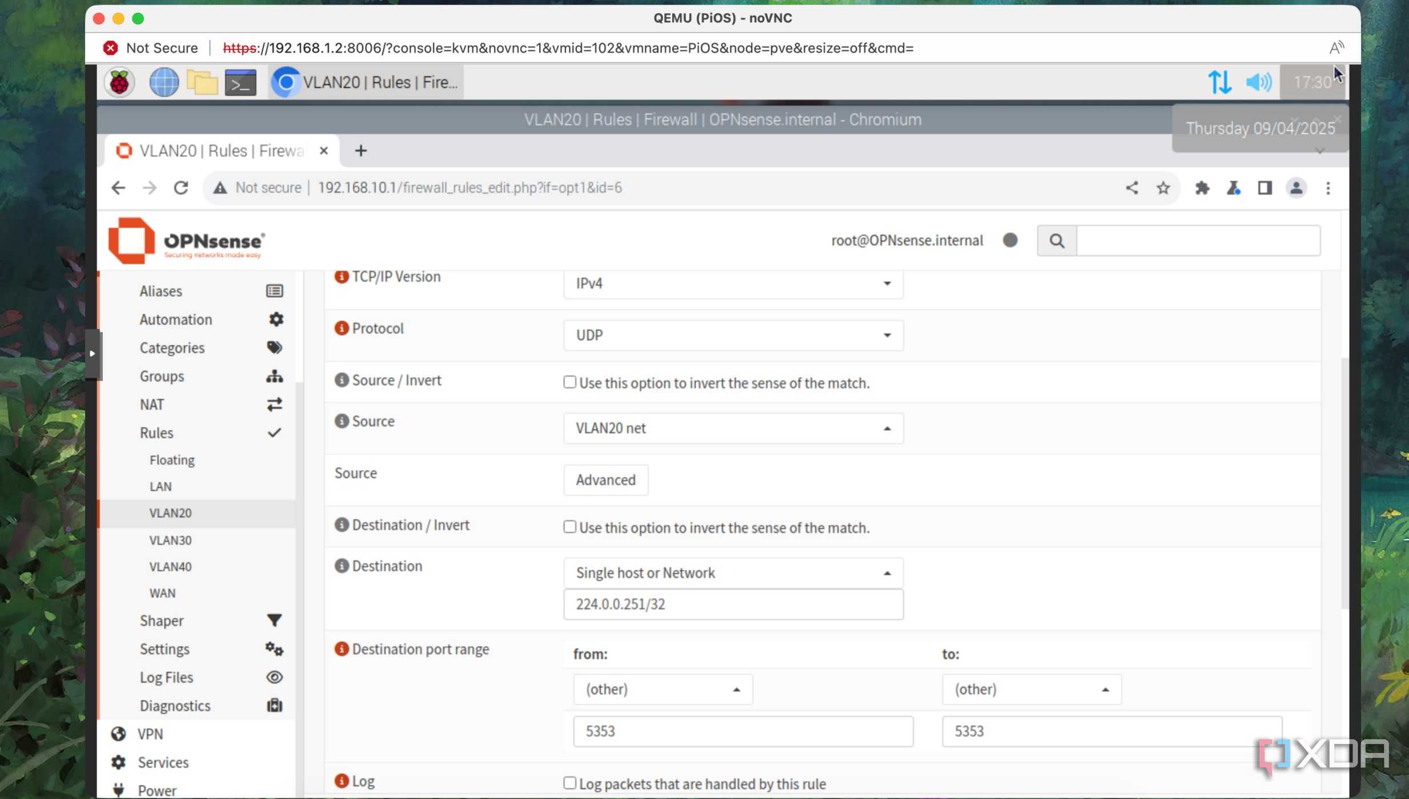Open the Source VLAN20 net dropdown
The width and height of the screenshot is (1409, 799).
coord(733,428)
